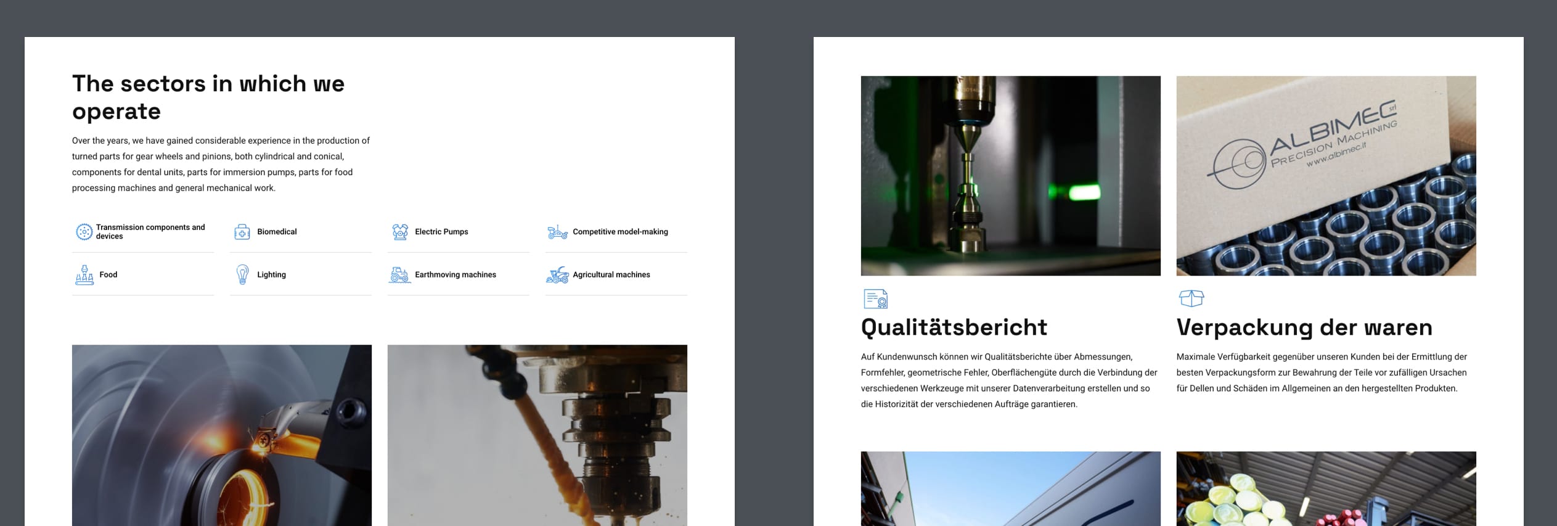Screen dimensions: 1557x526
Task: Open the lathe turning with sparks photo
Action: (x=222, y=435)
